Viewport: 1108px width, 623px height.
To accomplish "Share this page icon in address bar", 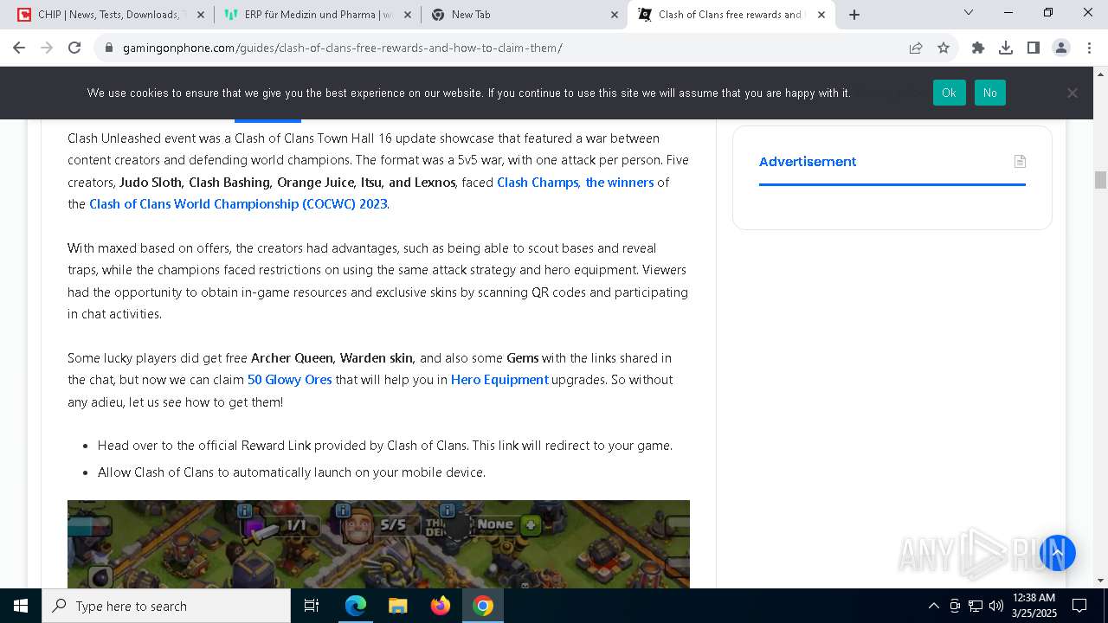I will click(916, 48).
